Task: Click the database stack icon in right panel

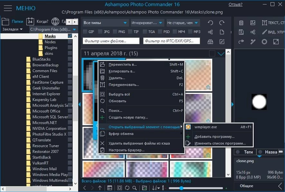Action: (241, 23)
